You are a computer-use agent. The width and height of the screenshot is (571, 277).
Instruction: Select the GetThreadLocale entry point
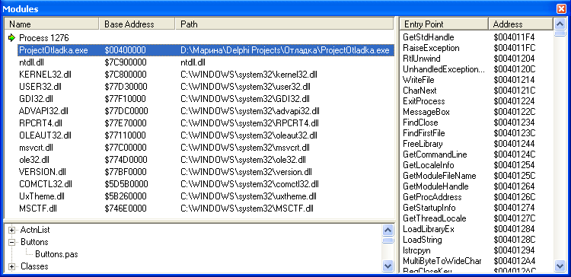coord(435,218)
